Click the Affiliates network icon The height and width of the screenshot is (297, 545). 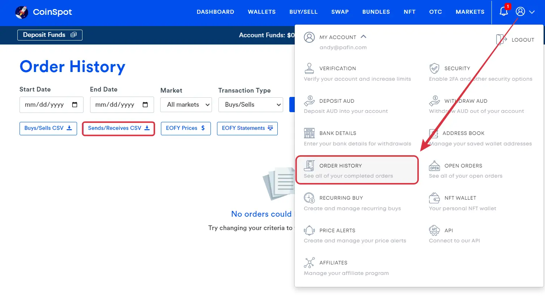pos(309,263)
